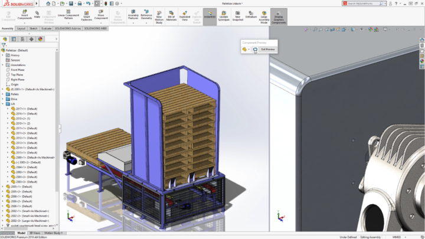Synchronize view button in Component Preview
The width and height of the screenshot is (425, 239).
pos(255,50)
